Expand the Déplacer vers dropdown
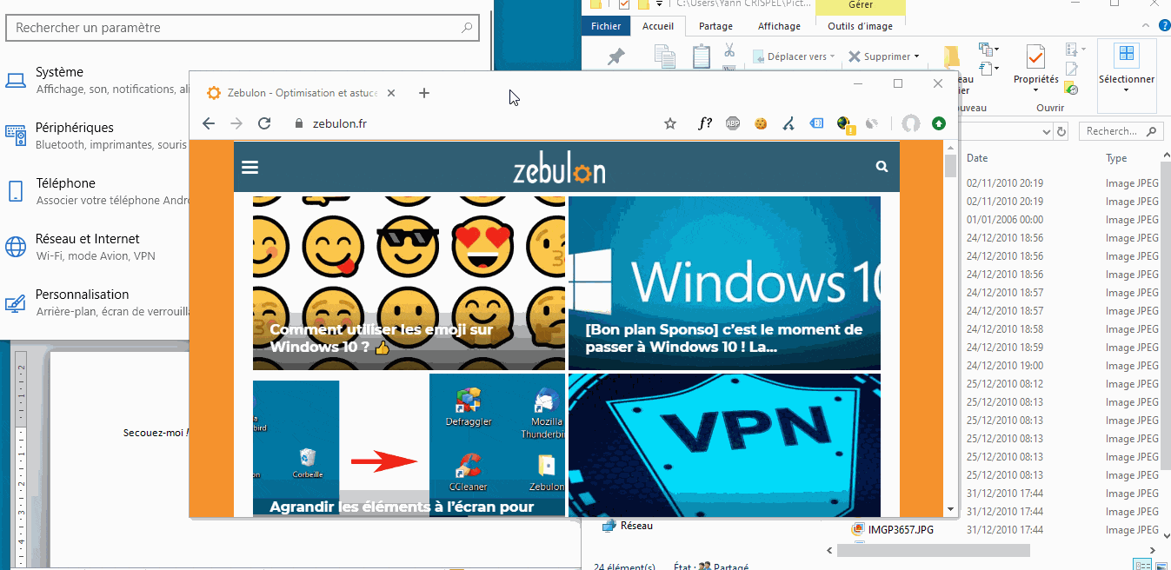Image resolution: width=1171 pixels, height=570 pixels. click(x=832, y=56)
